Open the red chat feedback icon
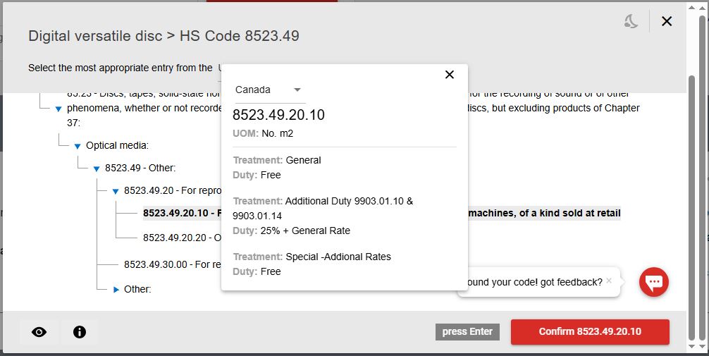Viewport: 709px width, 356px height. pyautogui.click(x=653, y=282)
